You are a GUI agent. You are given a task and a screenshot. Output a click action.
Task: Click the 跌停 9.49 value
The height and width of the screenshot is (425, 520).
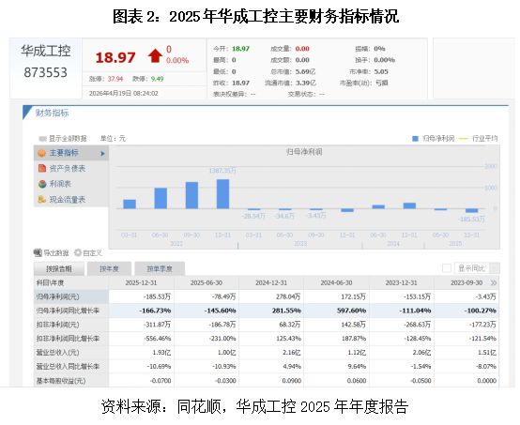click(x=157, y=79)
